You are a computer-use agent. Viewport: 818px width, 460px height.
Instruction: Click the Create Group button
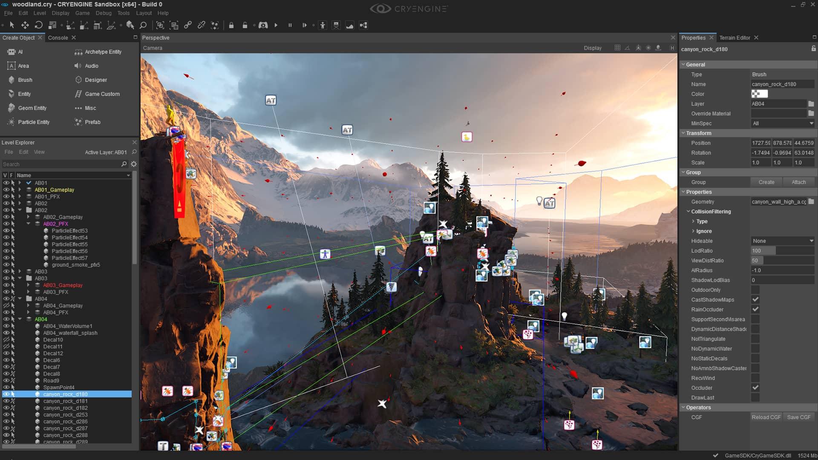pos(766,182)
